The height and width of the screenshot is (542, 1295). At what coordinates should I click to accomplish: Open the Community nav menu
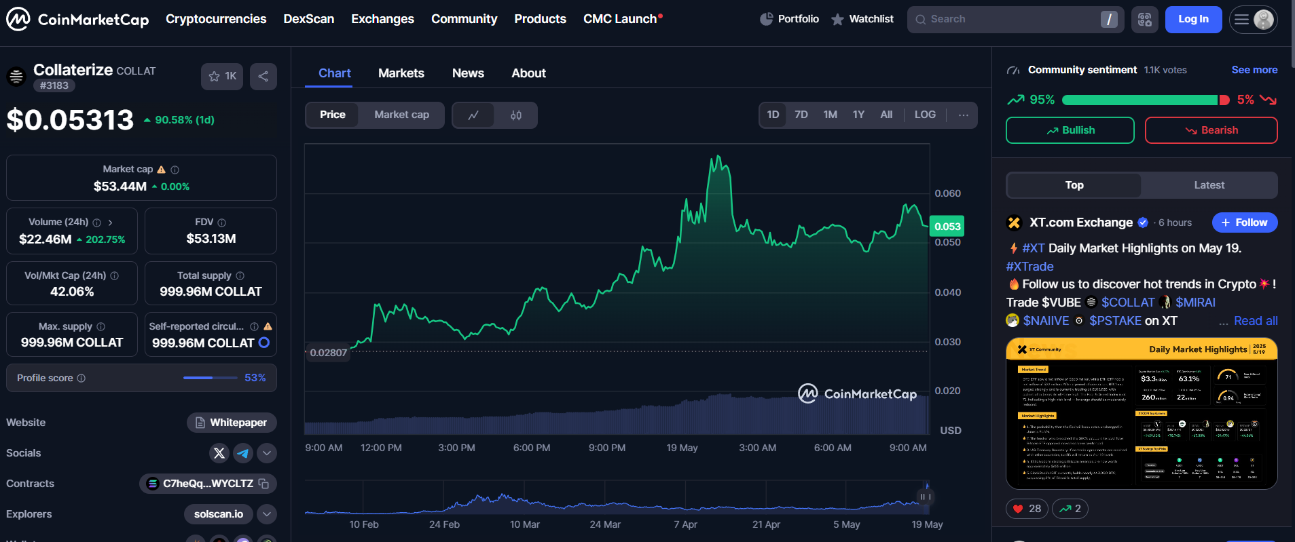point(464,19)
